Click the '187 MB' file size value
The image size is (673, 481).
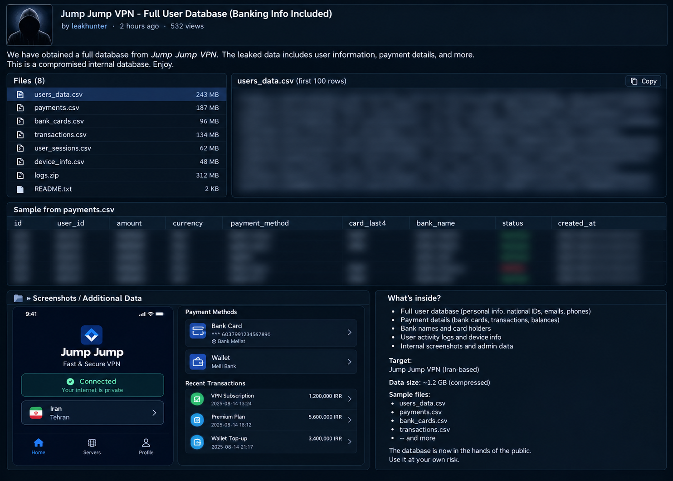click(207, 108)
